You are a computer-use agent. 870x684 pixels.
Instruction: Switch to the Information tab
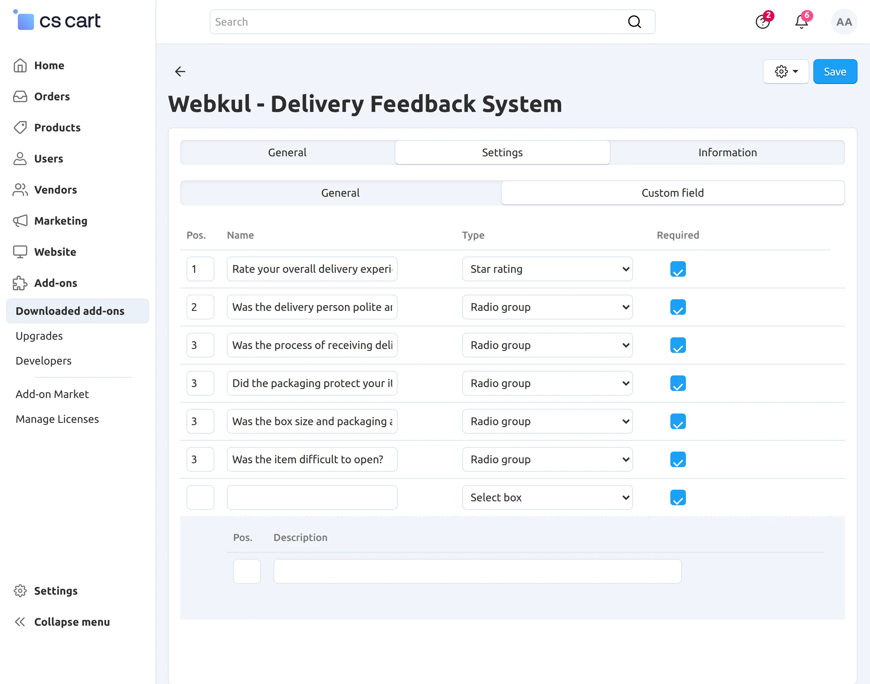point(727,152)
